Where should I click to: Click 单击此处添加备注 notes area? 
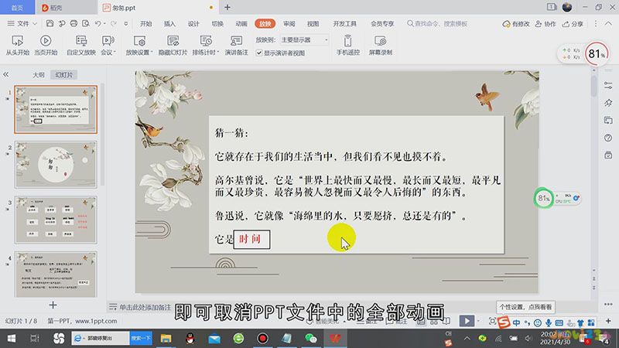click(145, 307)
